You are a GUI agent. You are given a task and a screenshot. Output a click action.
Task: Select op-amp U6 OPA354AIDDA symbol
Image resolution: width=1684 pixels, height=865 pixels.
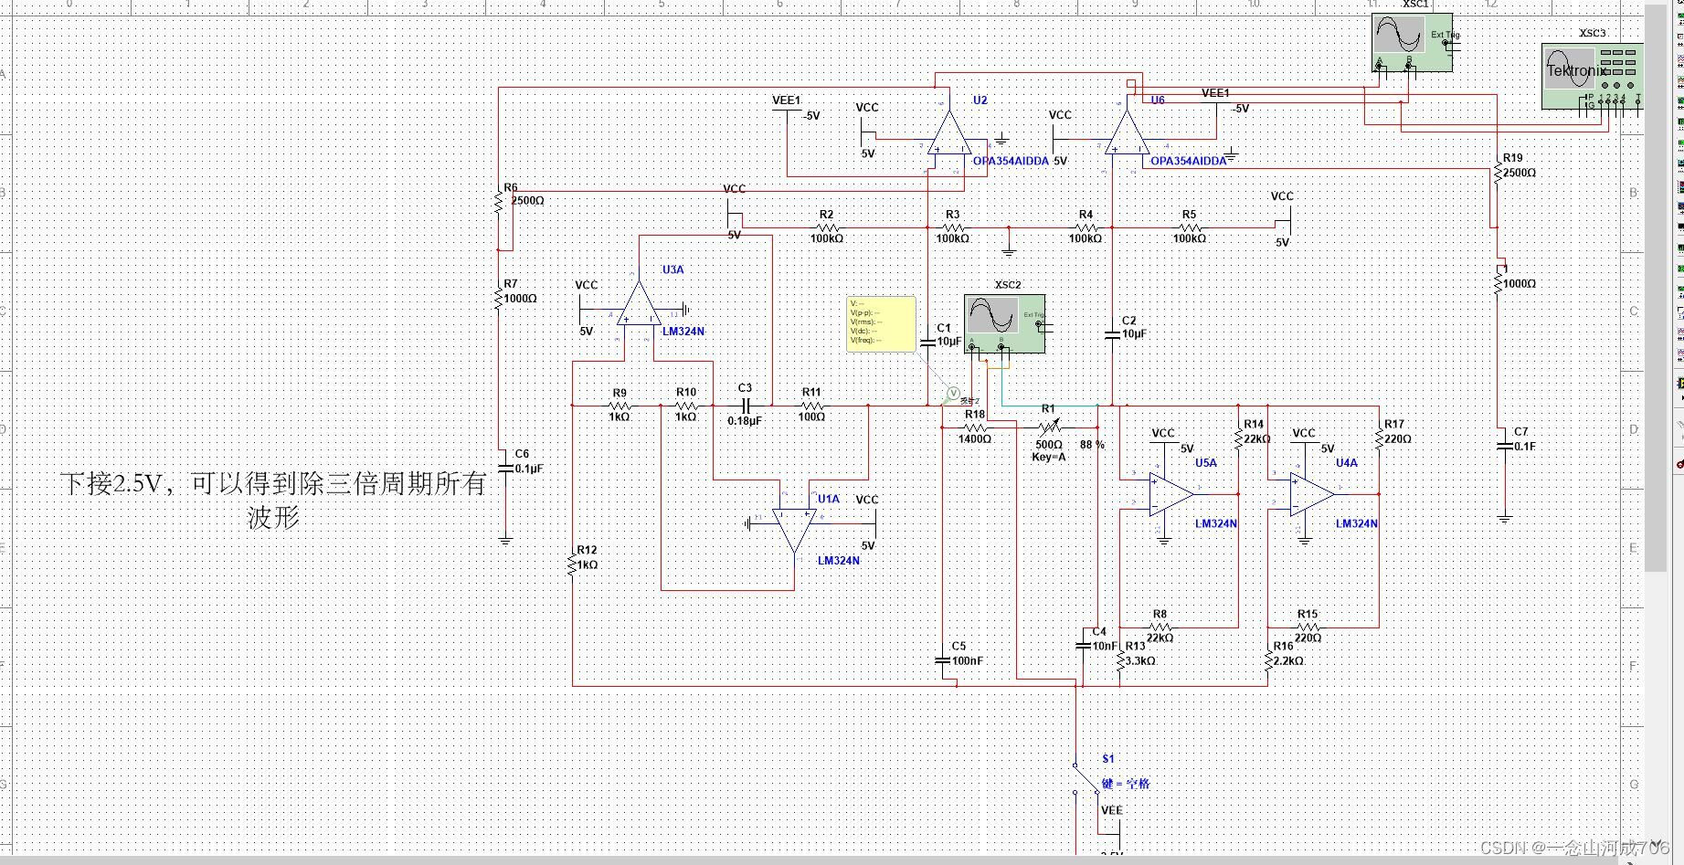tap(1126, 133)
